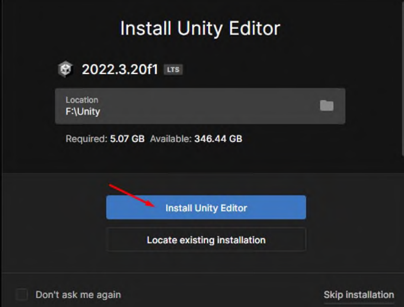Click the Unity cube logo icon
The width and height of the screenshot is (404, 307).
65,69
